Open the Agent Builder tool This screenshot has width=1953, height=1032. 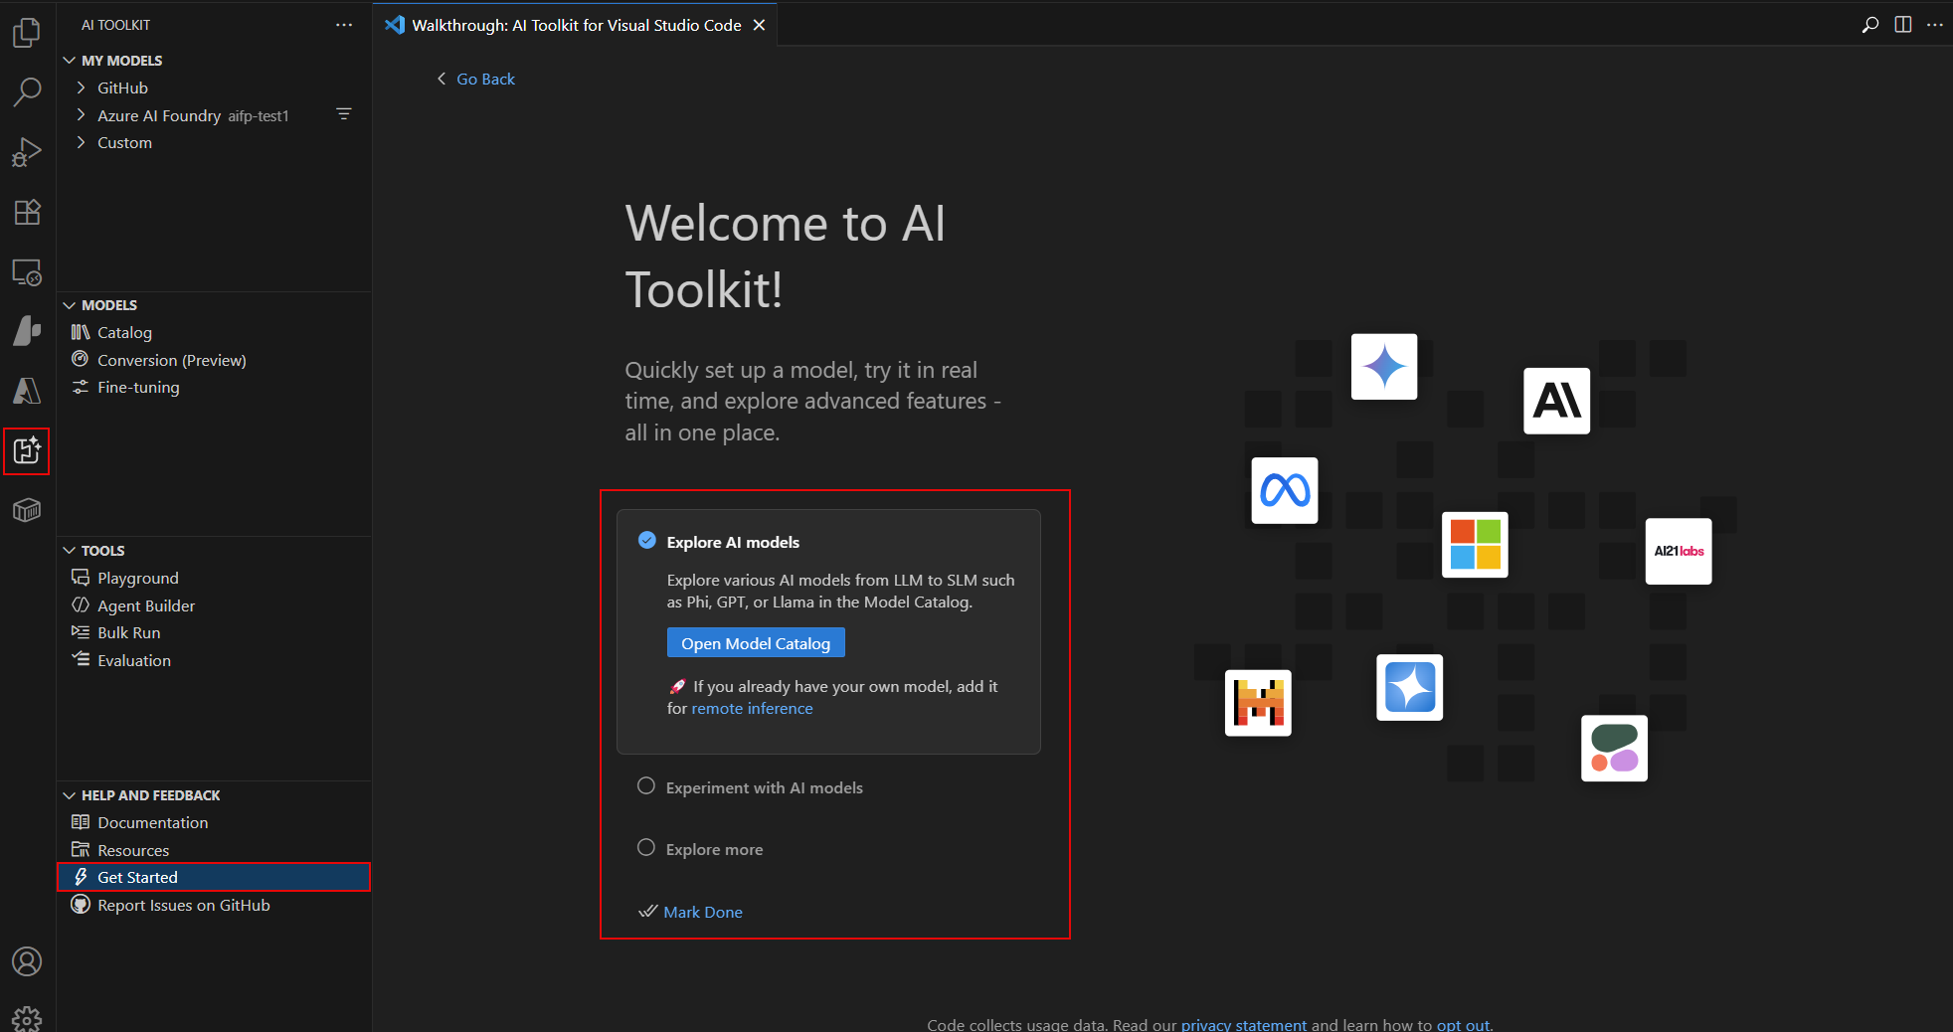pos(145,605)
